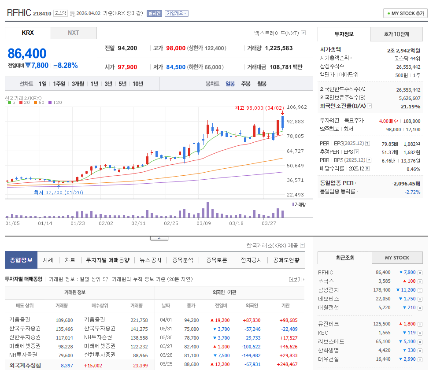The width and height of the screenshot is (433, 370).
Task: Open the 종목토론 tab
Action: coord(217,260)
